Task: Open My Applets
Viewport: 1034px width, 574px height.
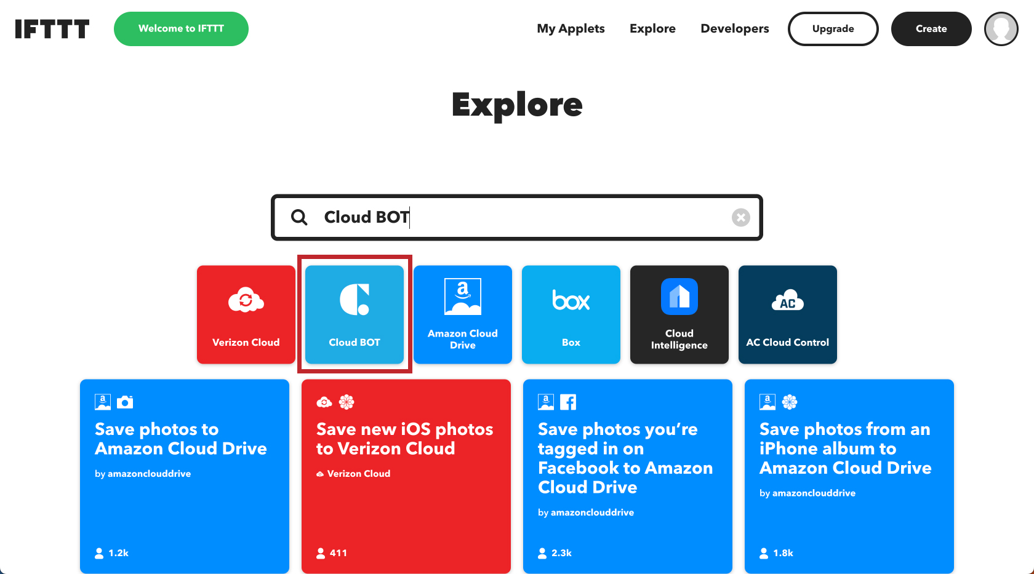Action: point(571,28)
